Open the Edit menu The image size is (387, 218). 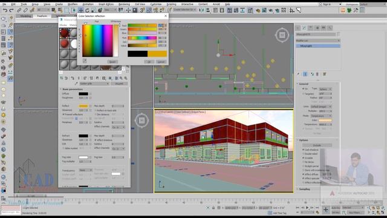pos(13,4)
